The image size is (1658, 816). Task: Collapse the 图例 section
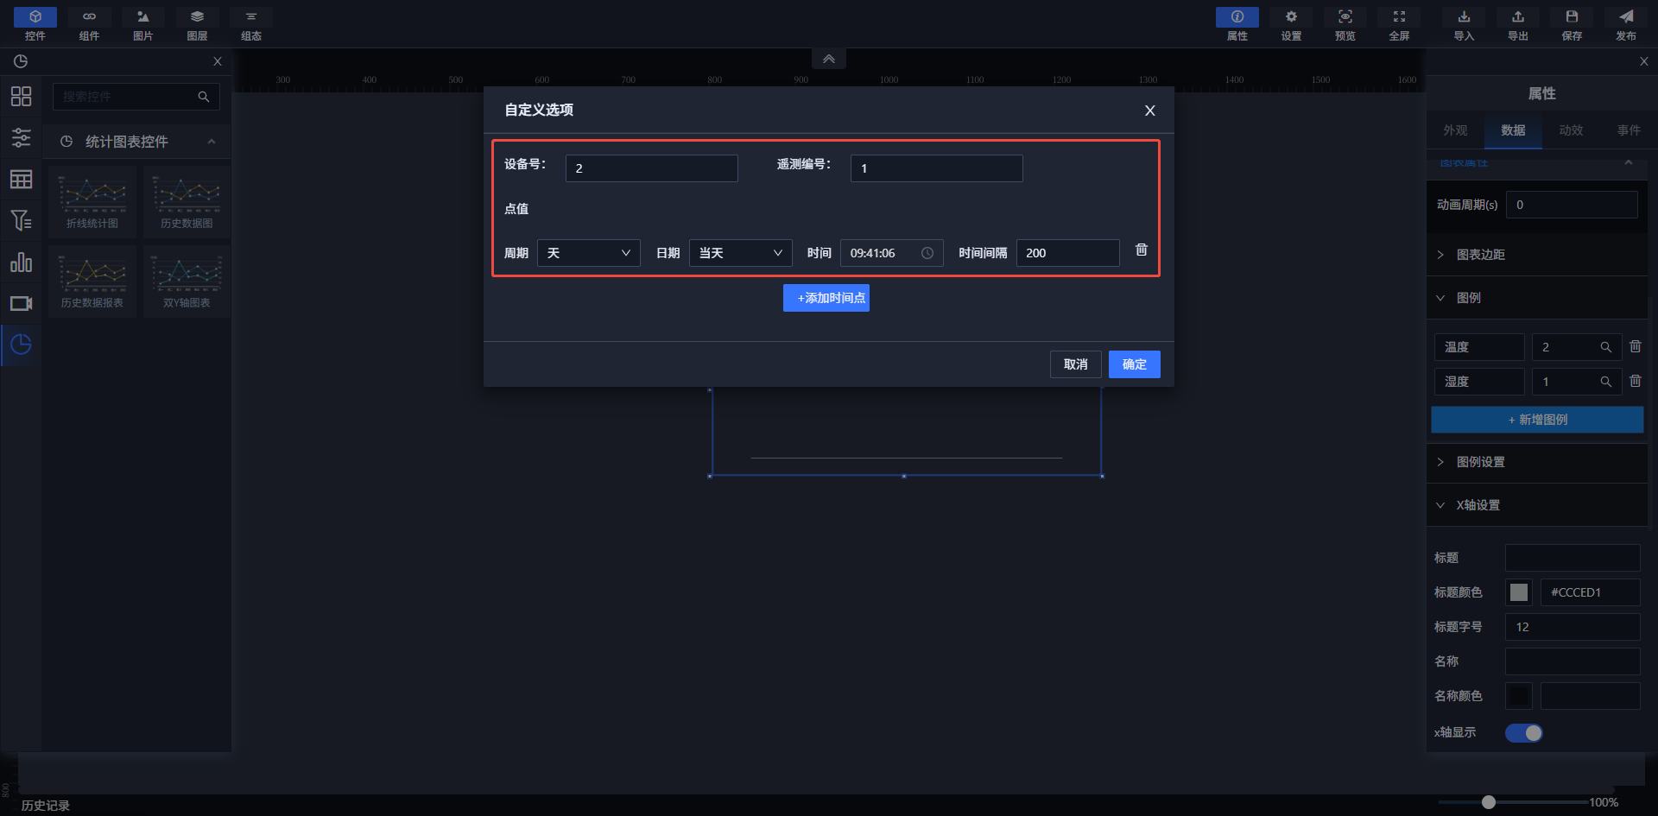click(x=1537, y=298)
